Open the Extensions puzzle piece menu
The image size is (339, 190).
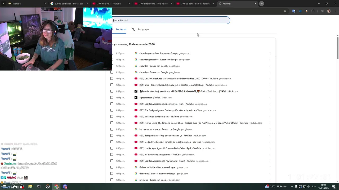pyautogui.click(x=313, y=11)
